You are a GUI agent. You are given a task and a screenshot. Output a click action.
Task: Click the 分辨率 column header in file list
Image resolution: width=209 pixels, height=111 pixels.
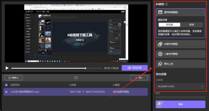click(73, 85)
